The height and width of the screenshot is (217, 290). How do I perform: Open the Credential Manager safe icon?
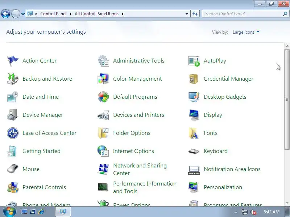(194, 79)
